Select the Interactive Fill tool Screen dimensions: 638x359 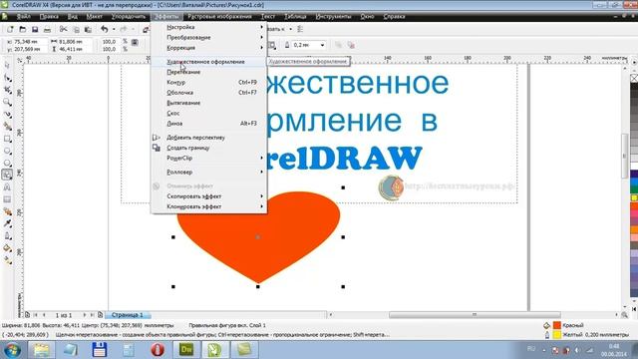[x=7, y=260]
